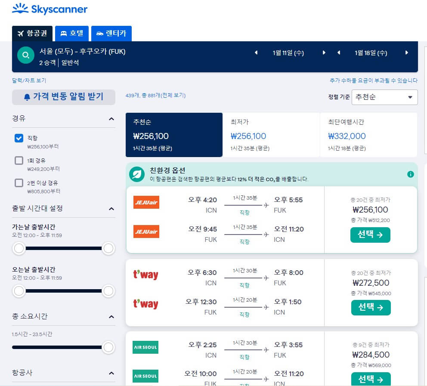Open additional baggage fee notice link
This screenshot has height=386, width=427.
point(373,80)
